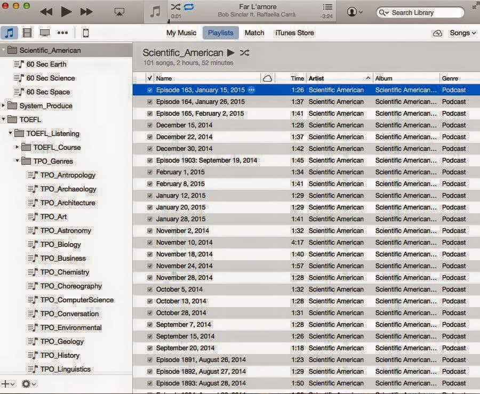
Task: Open the iPhone device icon
Action: (86, 33)
